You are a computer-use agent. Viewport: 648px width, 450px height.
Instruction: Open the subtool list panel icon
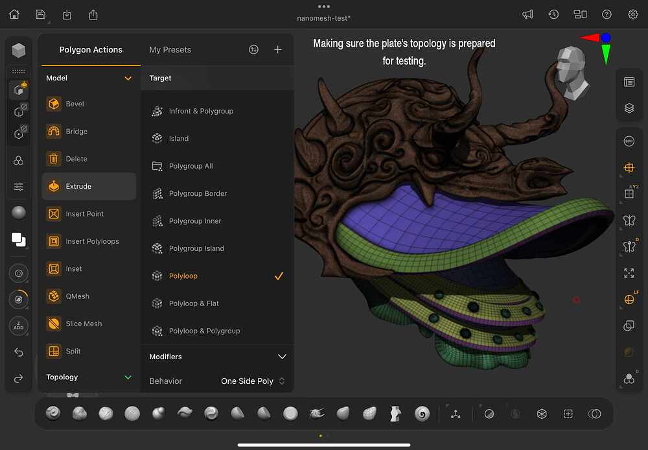pos(629,82)
